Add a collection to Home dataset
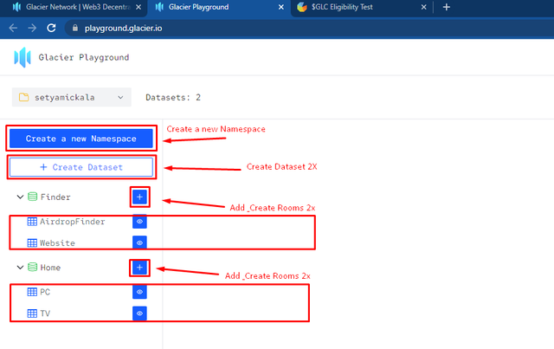The height and width of the screenshot is (349, 554). 139,268
